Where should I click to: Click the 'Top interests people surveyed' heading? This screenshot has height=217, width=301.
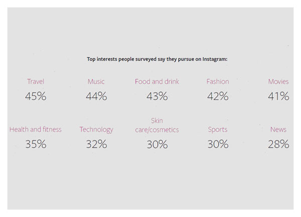(157, 59)
